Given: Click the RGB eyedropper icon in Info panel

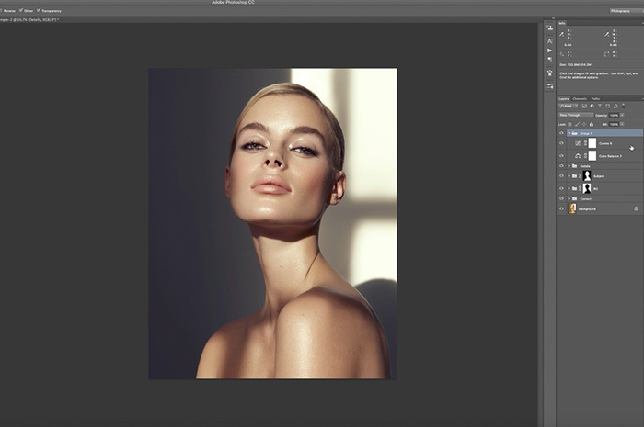Looking at the screenshot, I should point(561,34).
